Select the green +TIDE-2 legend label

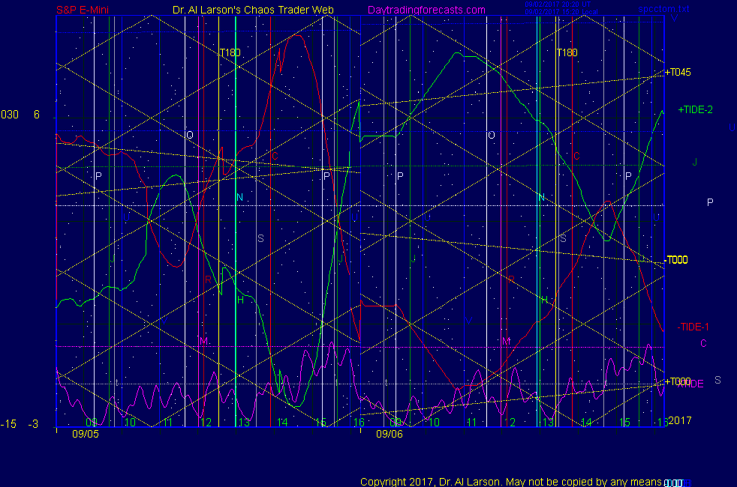[695, 109]
